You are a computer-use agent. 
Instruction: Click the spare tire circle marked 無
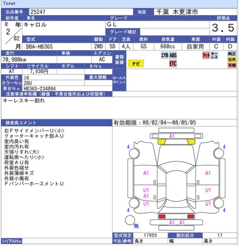click(130, 220)
